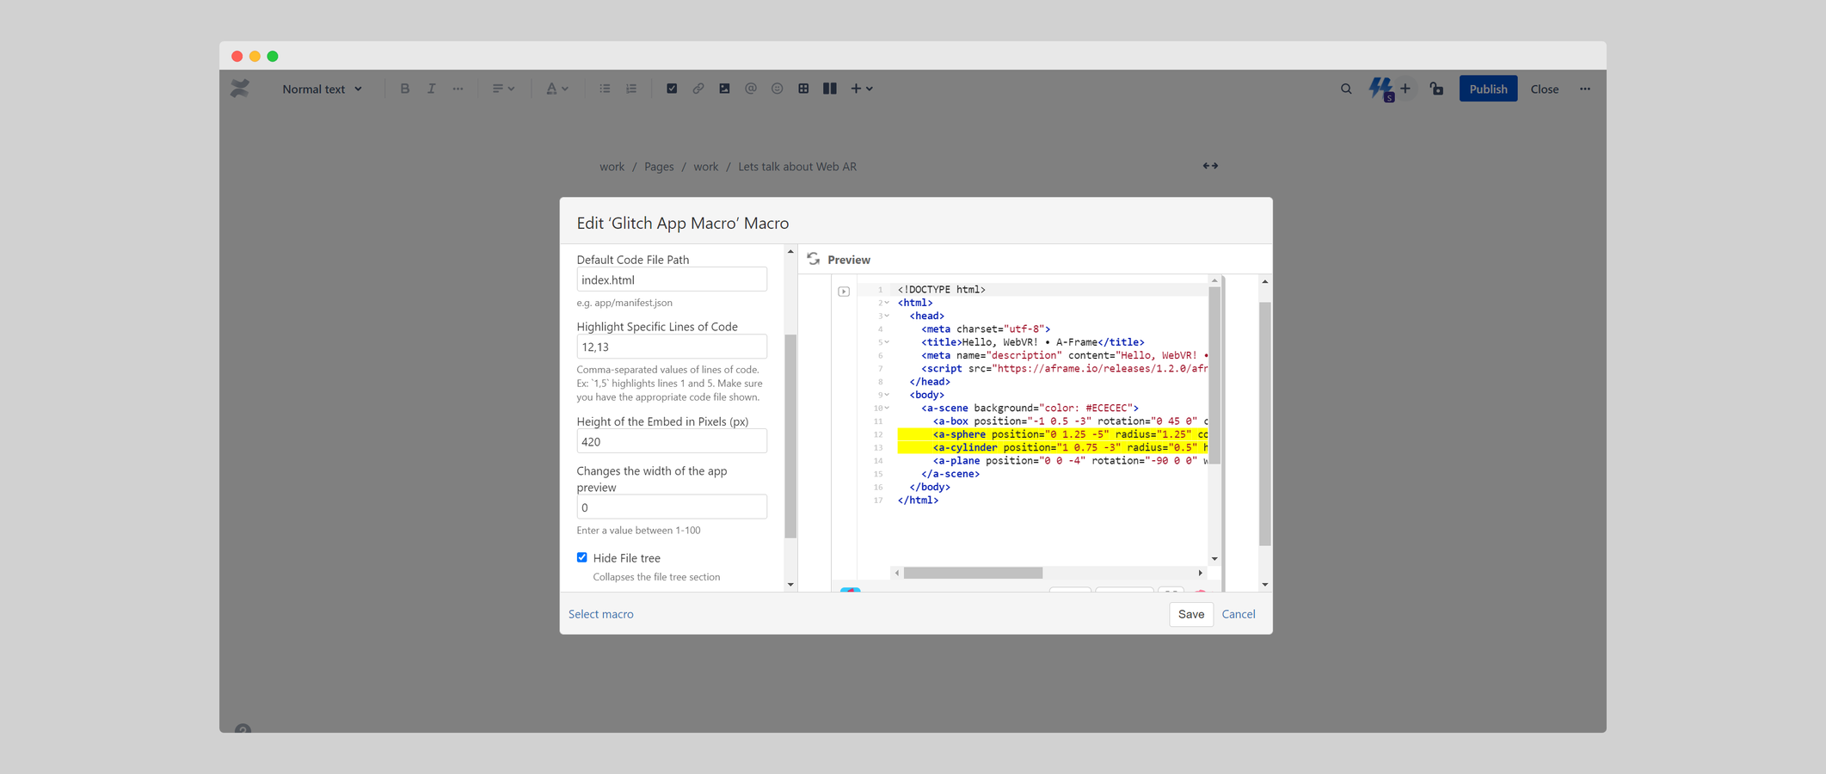Click the Default Code File Path field
The height and width of the screenshot is (774, 1826).
(672, 279)
